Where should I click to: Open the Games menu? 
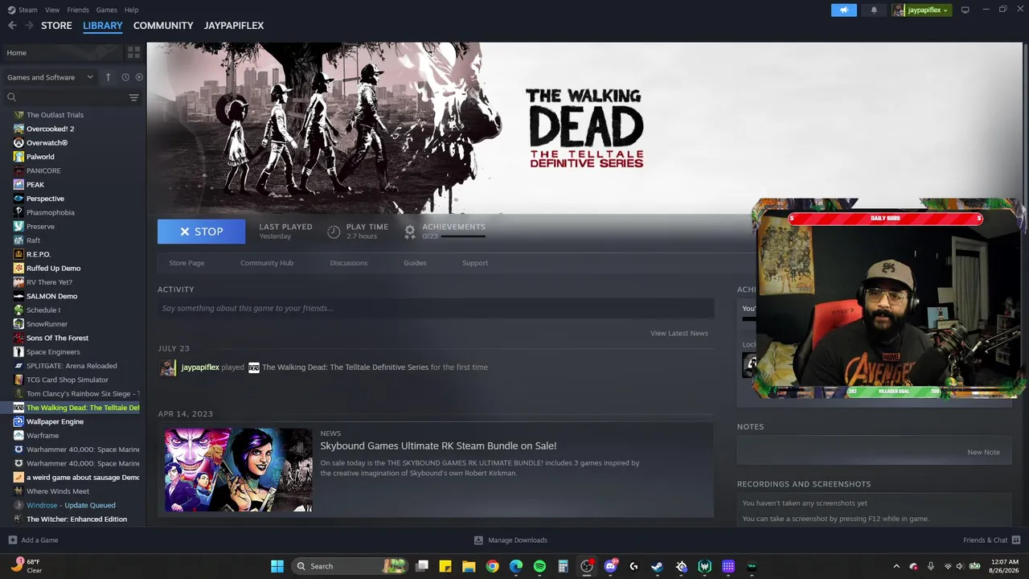coord(106,10)
